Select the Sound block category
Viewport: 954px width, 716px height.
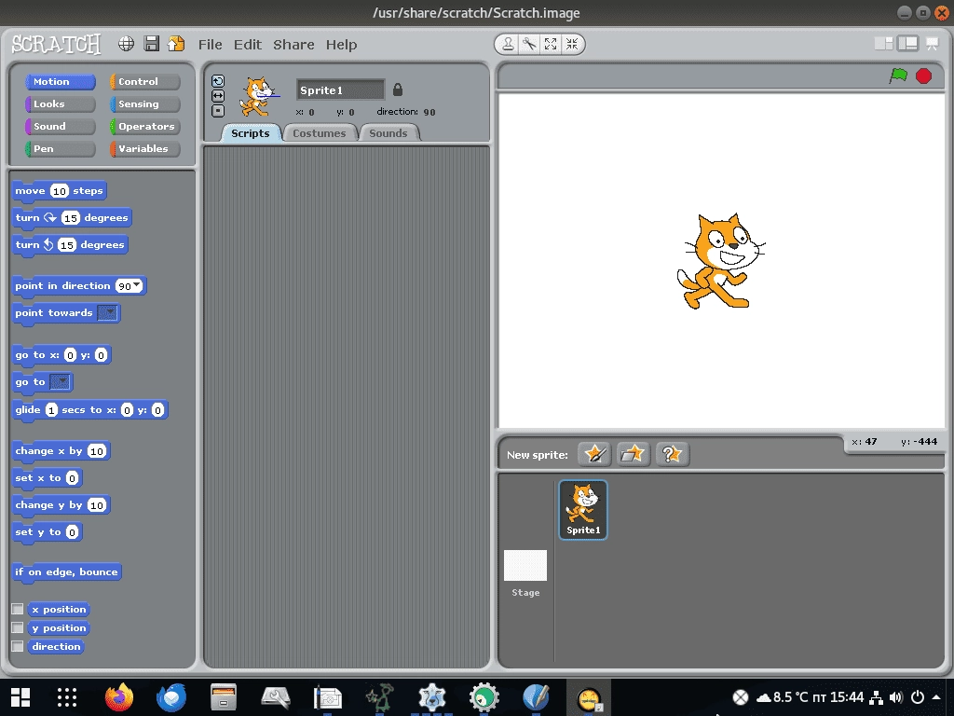(x=61, y=126)
